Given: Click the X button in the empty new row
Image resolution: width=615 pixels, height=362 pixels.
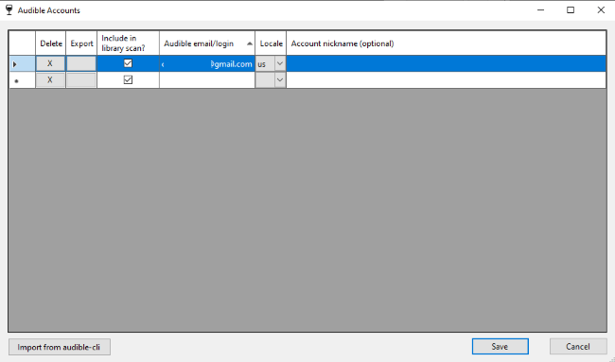Looking at the screenshot, I should 50,80.
